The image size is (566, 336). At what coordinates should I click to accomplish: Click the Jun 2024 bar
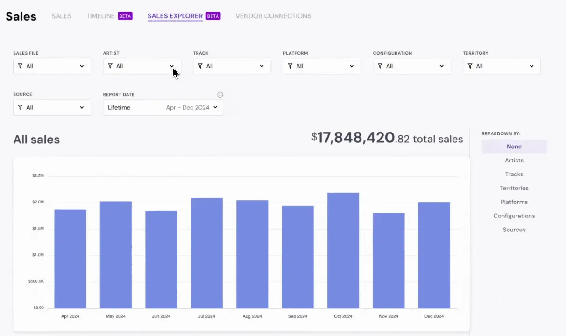tap(161, 259)
